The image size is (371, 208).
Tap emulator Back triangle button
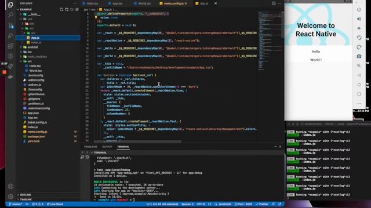click(359, 75)
